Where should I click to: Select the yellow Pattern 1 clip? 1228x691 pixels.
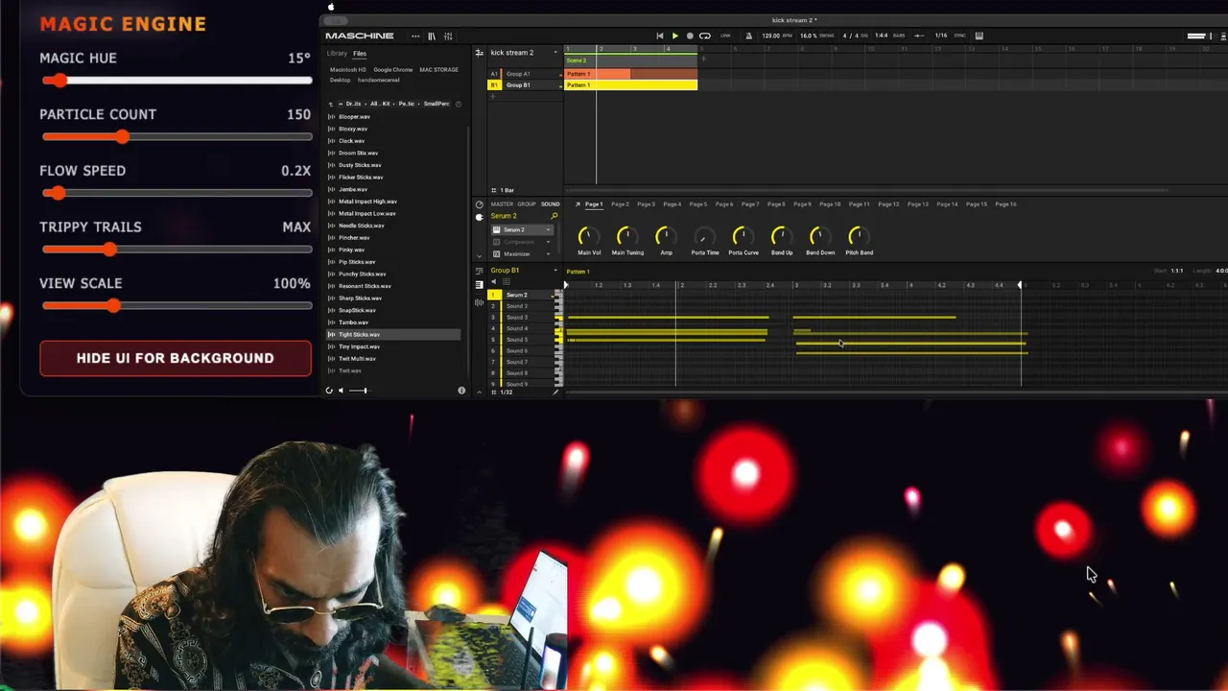[631, 85]
